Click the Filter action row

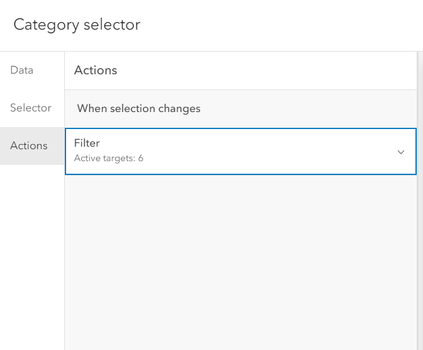click(240, 151)
